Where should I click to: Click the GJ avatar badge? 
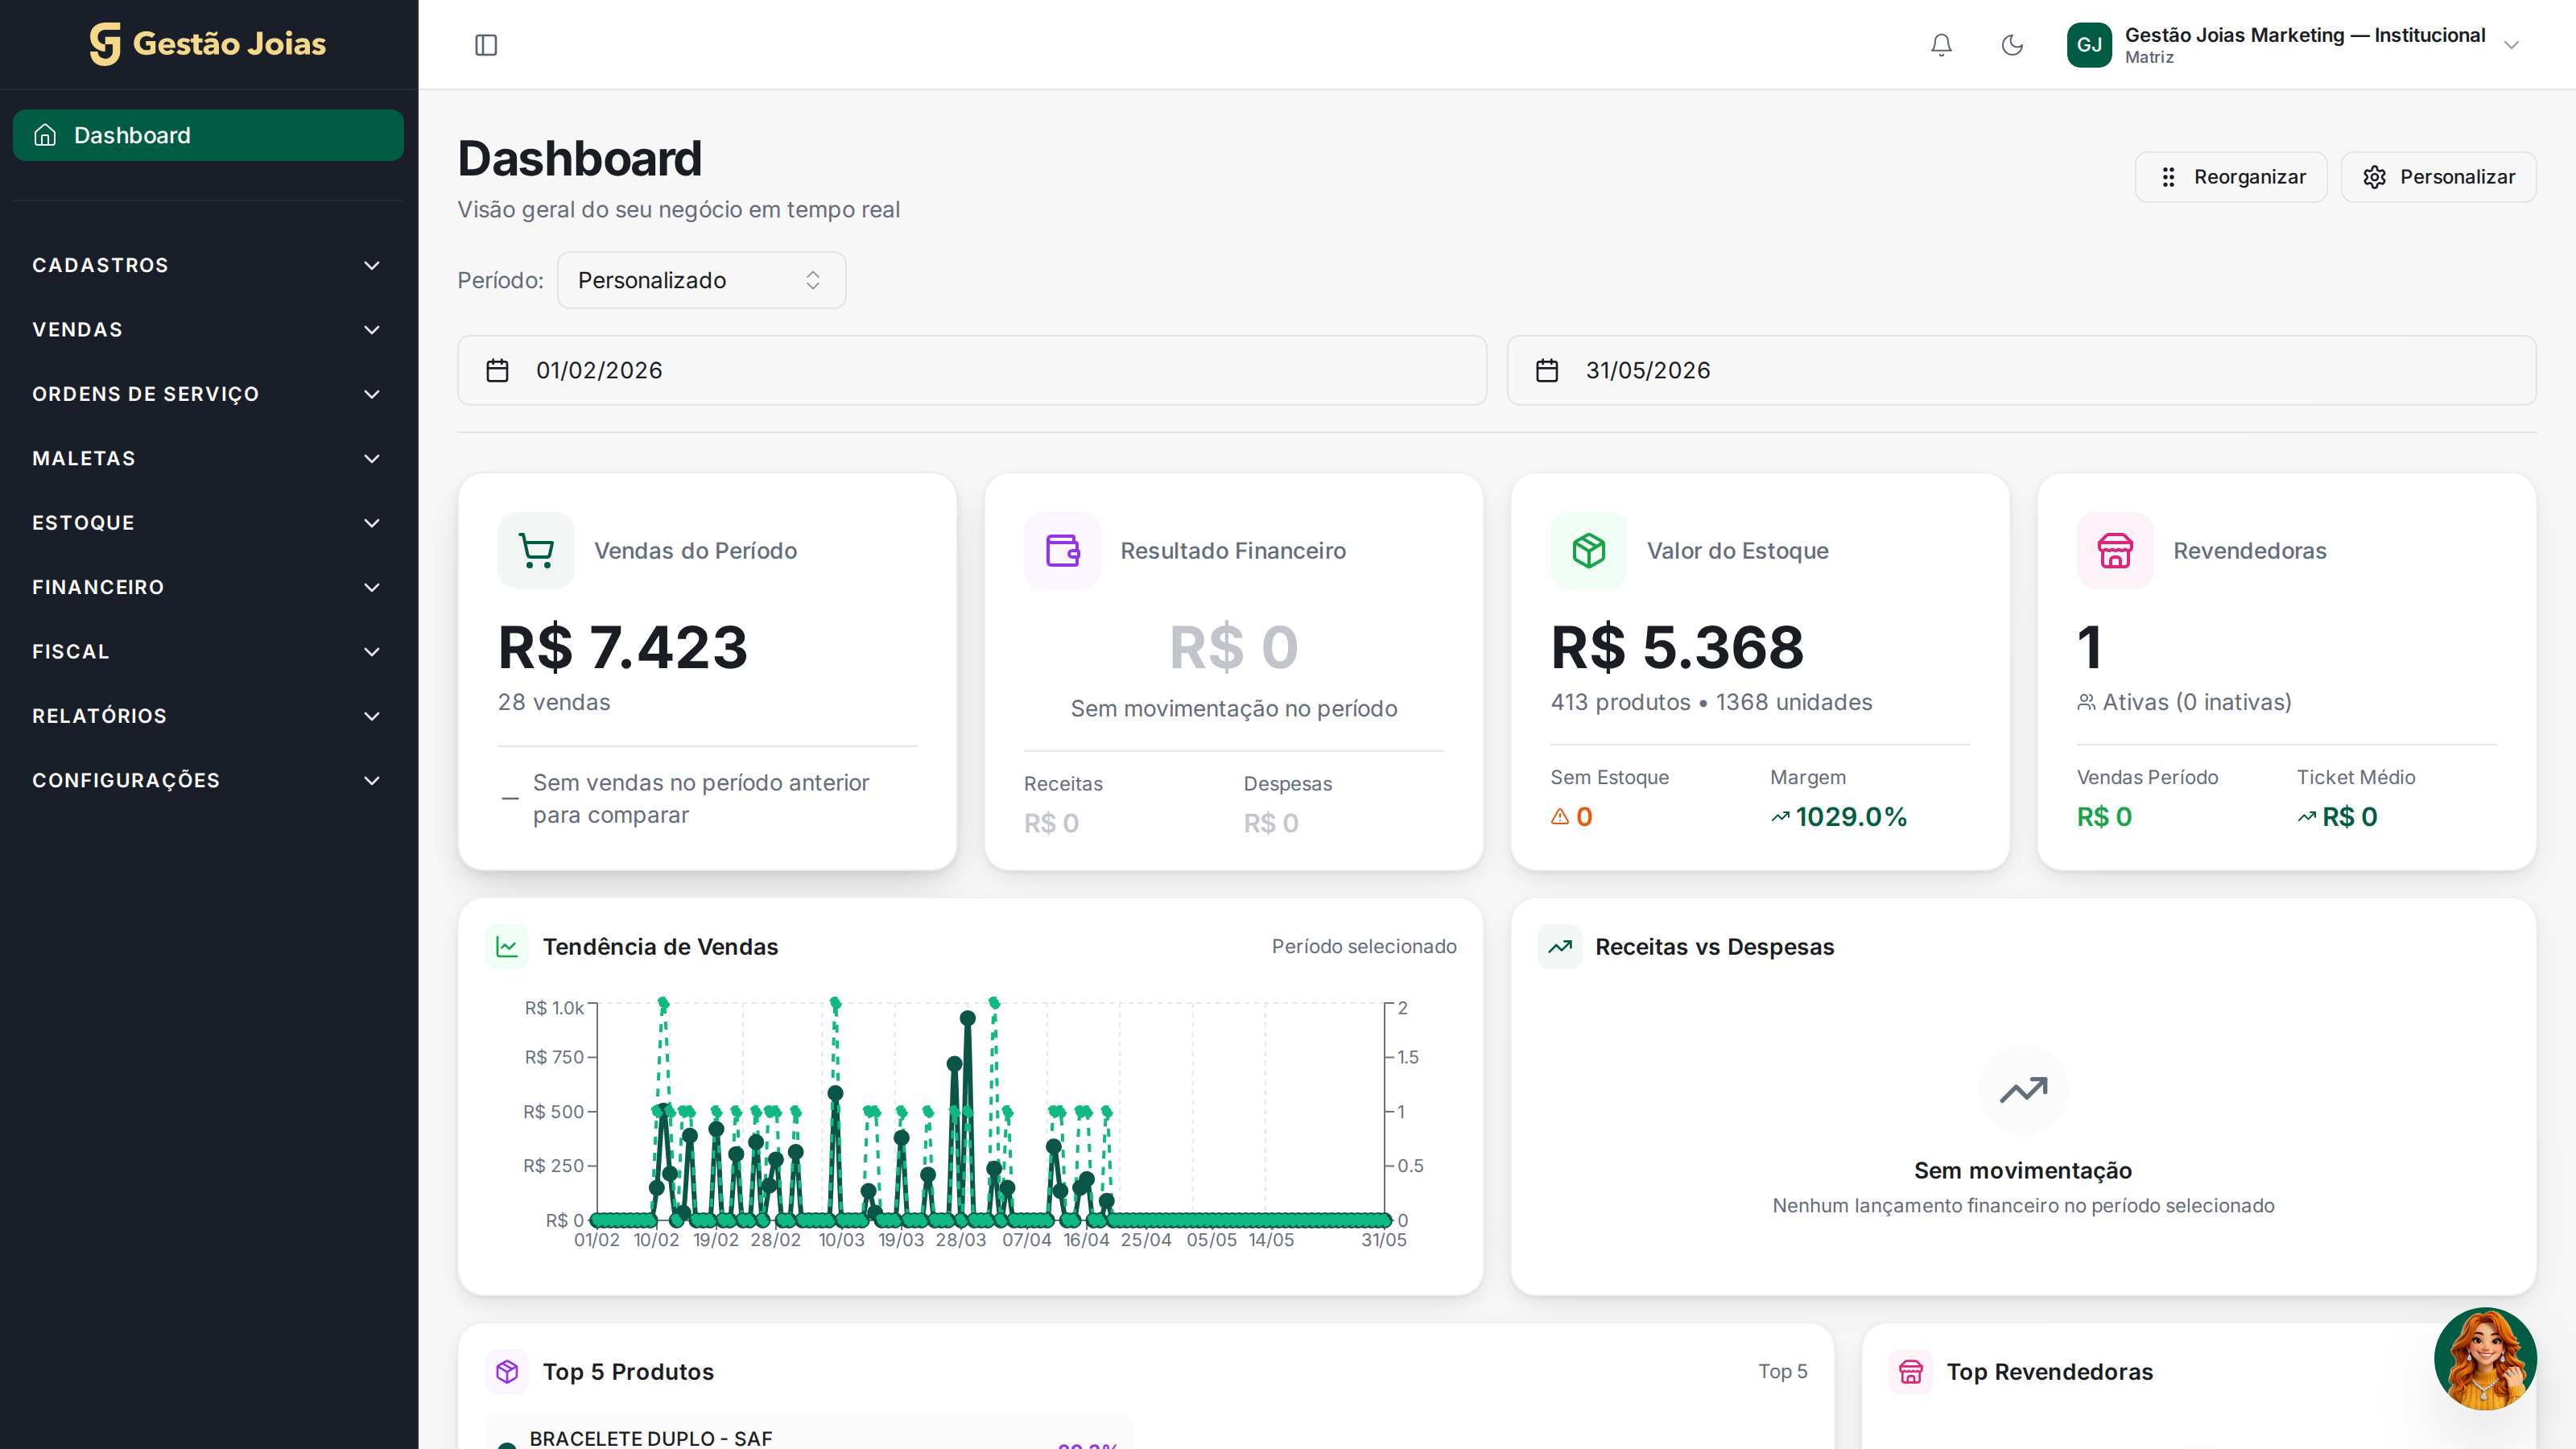[x=2089, y=45]
